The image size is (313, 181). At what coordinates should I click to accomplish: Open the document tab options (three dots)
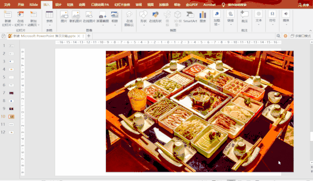pyautogui.click(x=83, y=36)
